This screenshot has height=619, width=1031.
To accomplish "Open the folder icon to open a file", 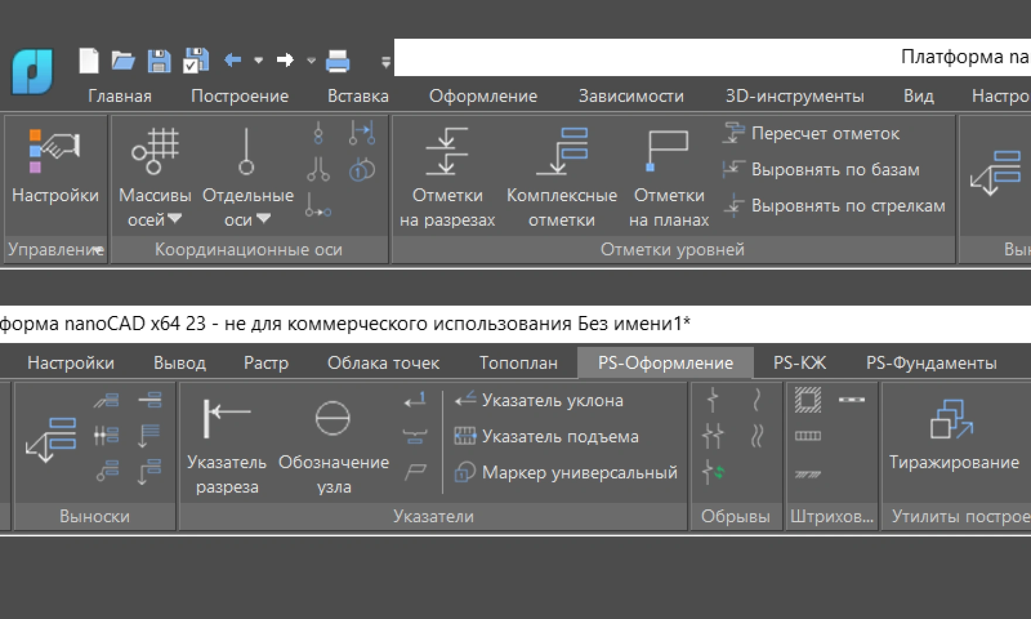I will 123,60.
